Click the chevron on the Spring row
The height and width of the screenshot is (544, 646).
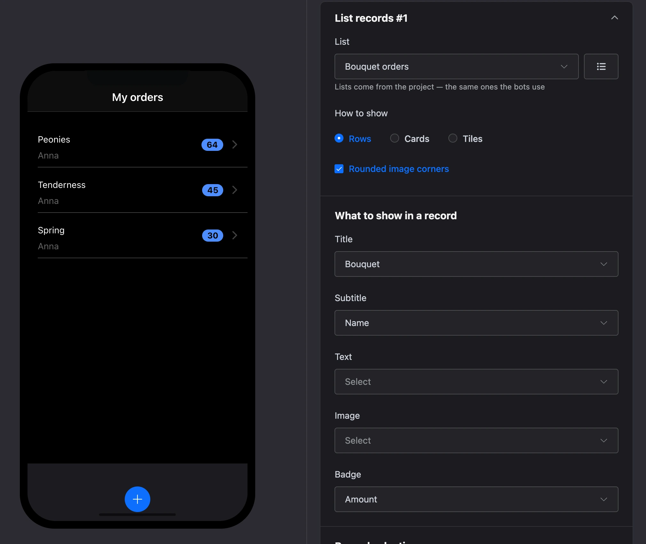coord(235,235)
